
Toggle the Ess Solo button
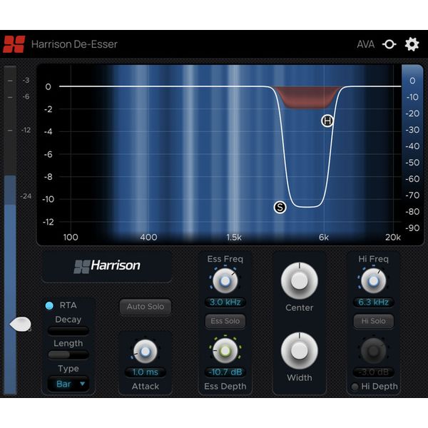click(225, 321)
